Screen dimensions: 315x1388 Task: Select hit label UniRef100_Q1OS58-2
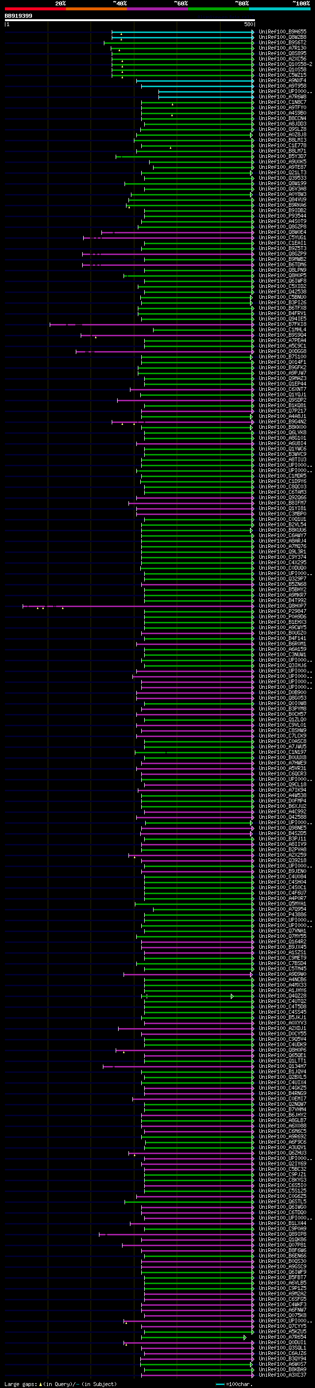(x=285, y=64)
